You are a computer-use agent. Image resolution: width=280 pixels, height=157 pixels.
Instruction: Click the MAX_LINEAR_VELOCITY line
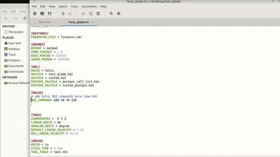pyautogui.click(x=55, y=134)
